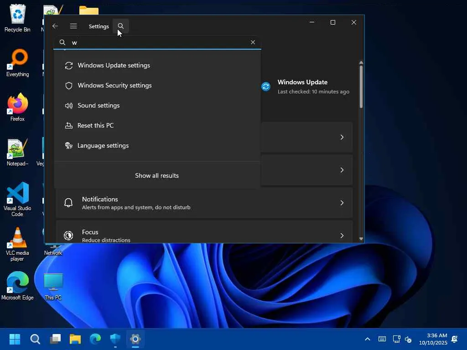
Task: Click the shield icon for Windows Security
Action: tap(69, 86)
